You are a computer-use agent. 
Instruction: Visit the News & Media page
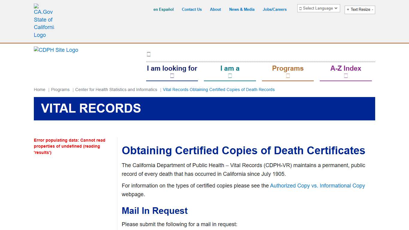(x=242, y=9)
